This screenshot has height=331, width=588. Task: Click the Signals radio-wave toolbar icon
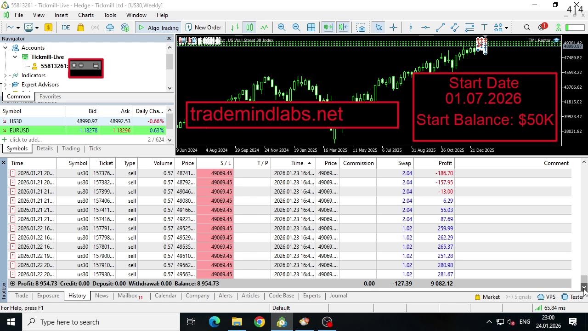pos(95,28)
